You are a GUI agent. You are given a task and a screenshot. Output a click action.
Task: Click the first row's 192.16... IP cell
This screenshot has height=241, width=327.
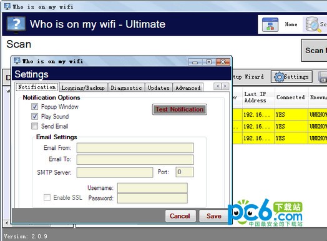coord(258,114)
